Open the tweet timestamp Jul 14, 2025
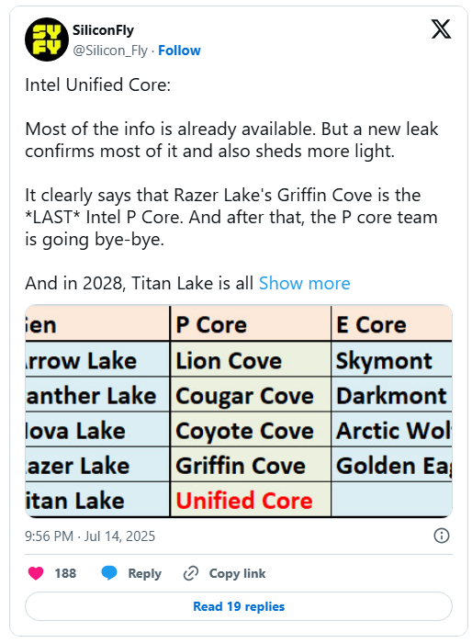Viewport: 472px width, 643px height. tap(90, 536)
